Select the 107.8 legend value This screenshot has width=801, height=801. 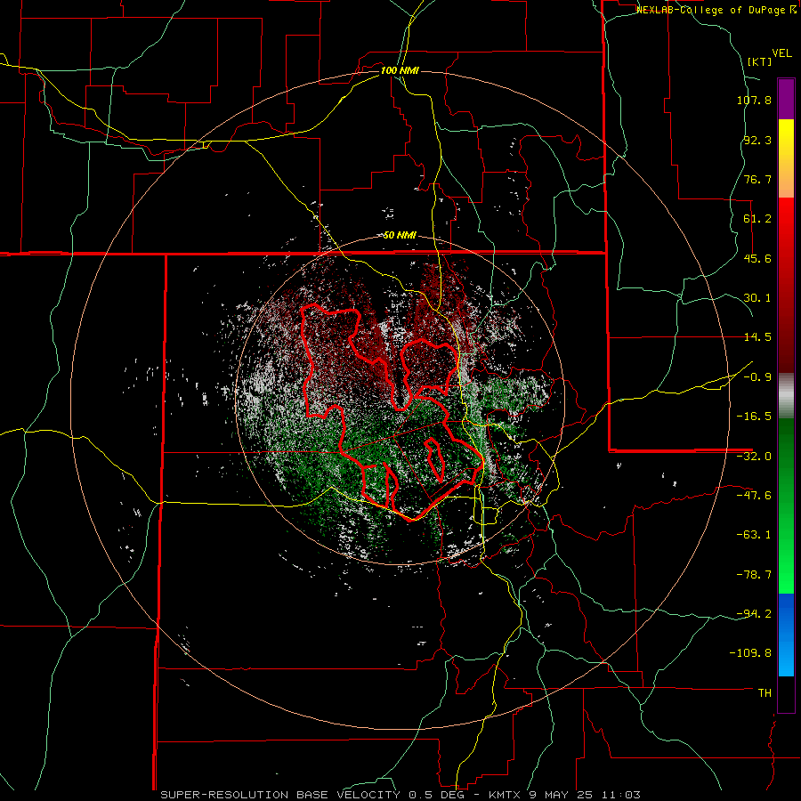pos(754,100)
